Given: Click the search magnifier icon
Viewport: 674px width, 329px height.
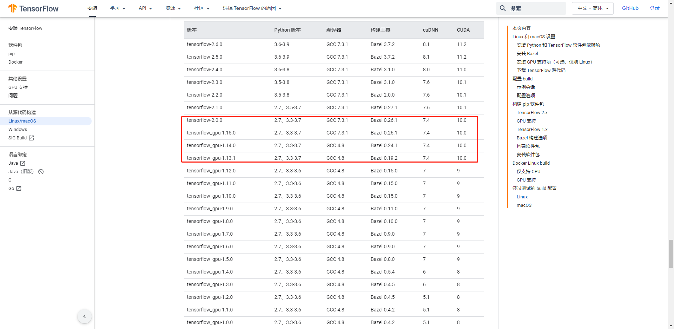Looking at the screenshot, I should coord(503,8).
